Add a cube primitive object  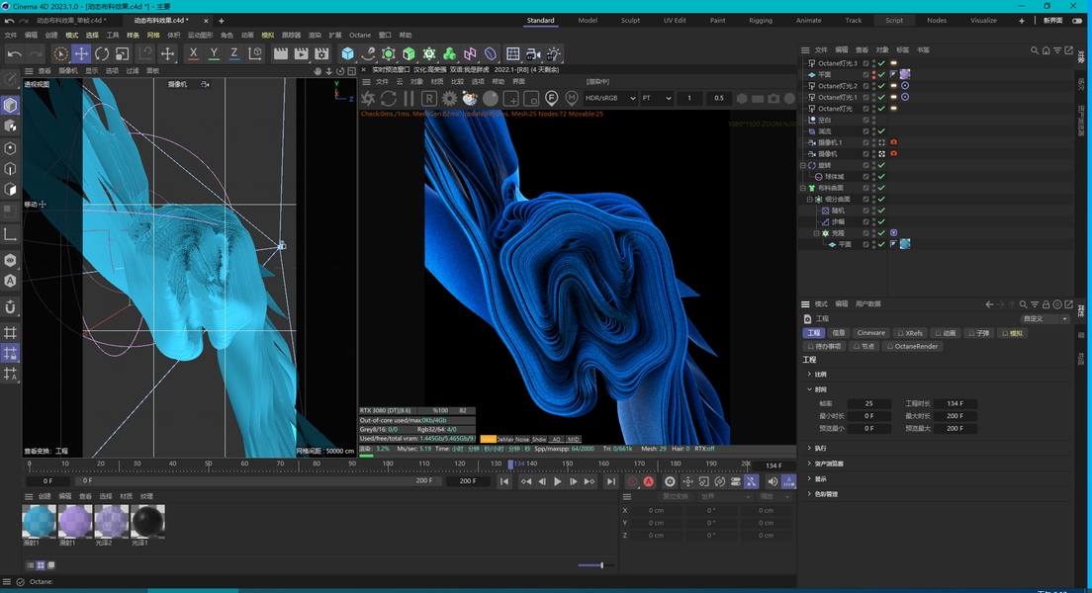pos(347,53)
